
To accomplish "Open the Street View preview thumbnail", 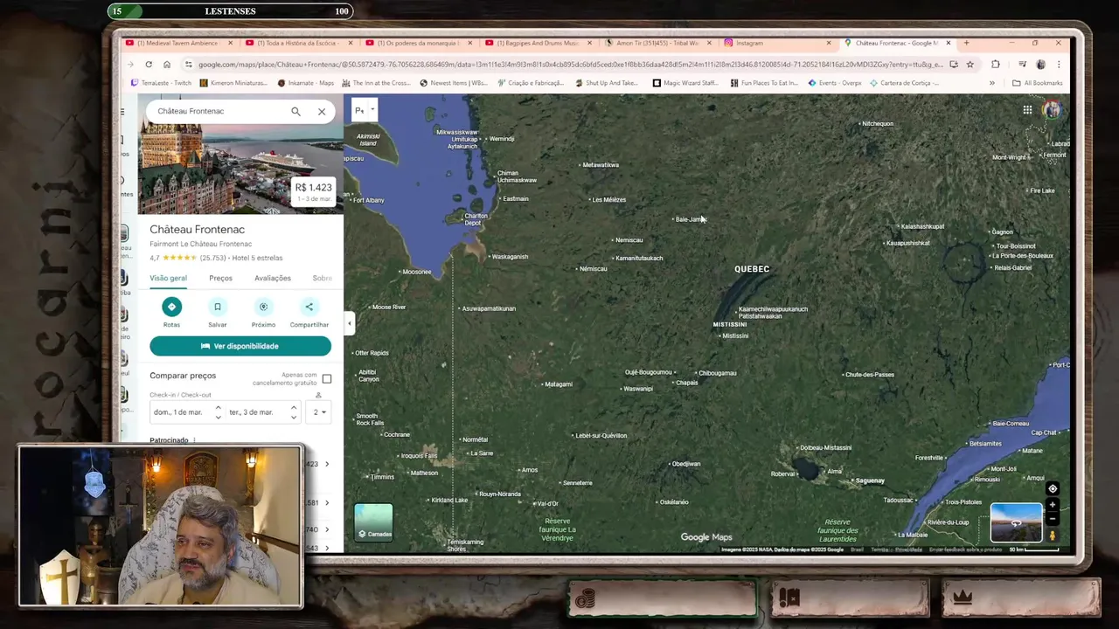I will (1016, 522).
